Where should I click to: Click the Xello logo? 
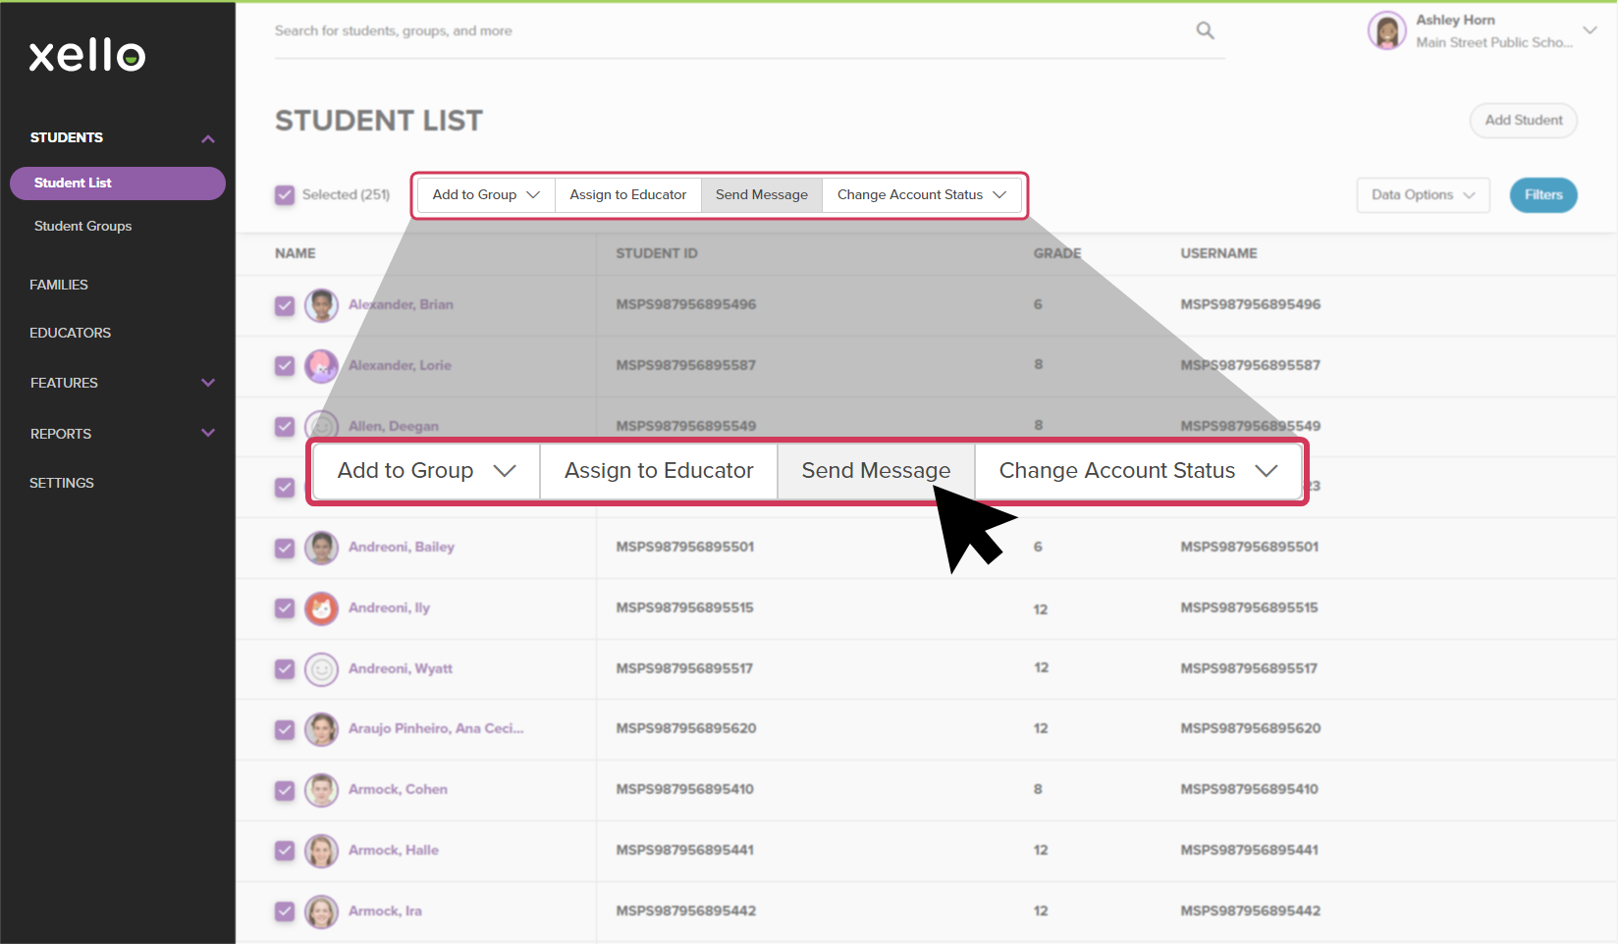[x=87, y=55]
